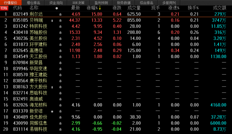Open the 资金流向 tab
The width and height of the screenshot is (232, 134).
tap(56, 3)
